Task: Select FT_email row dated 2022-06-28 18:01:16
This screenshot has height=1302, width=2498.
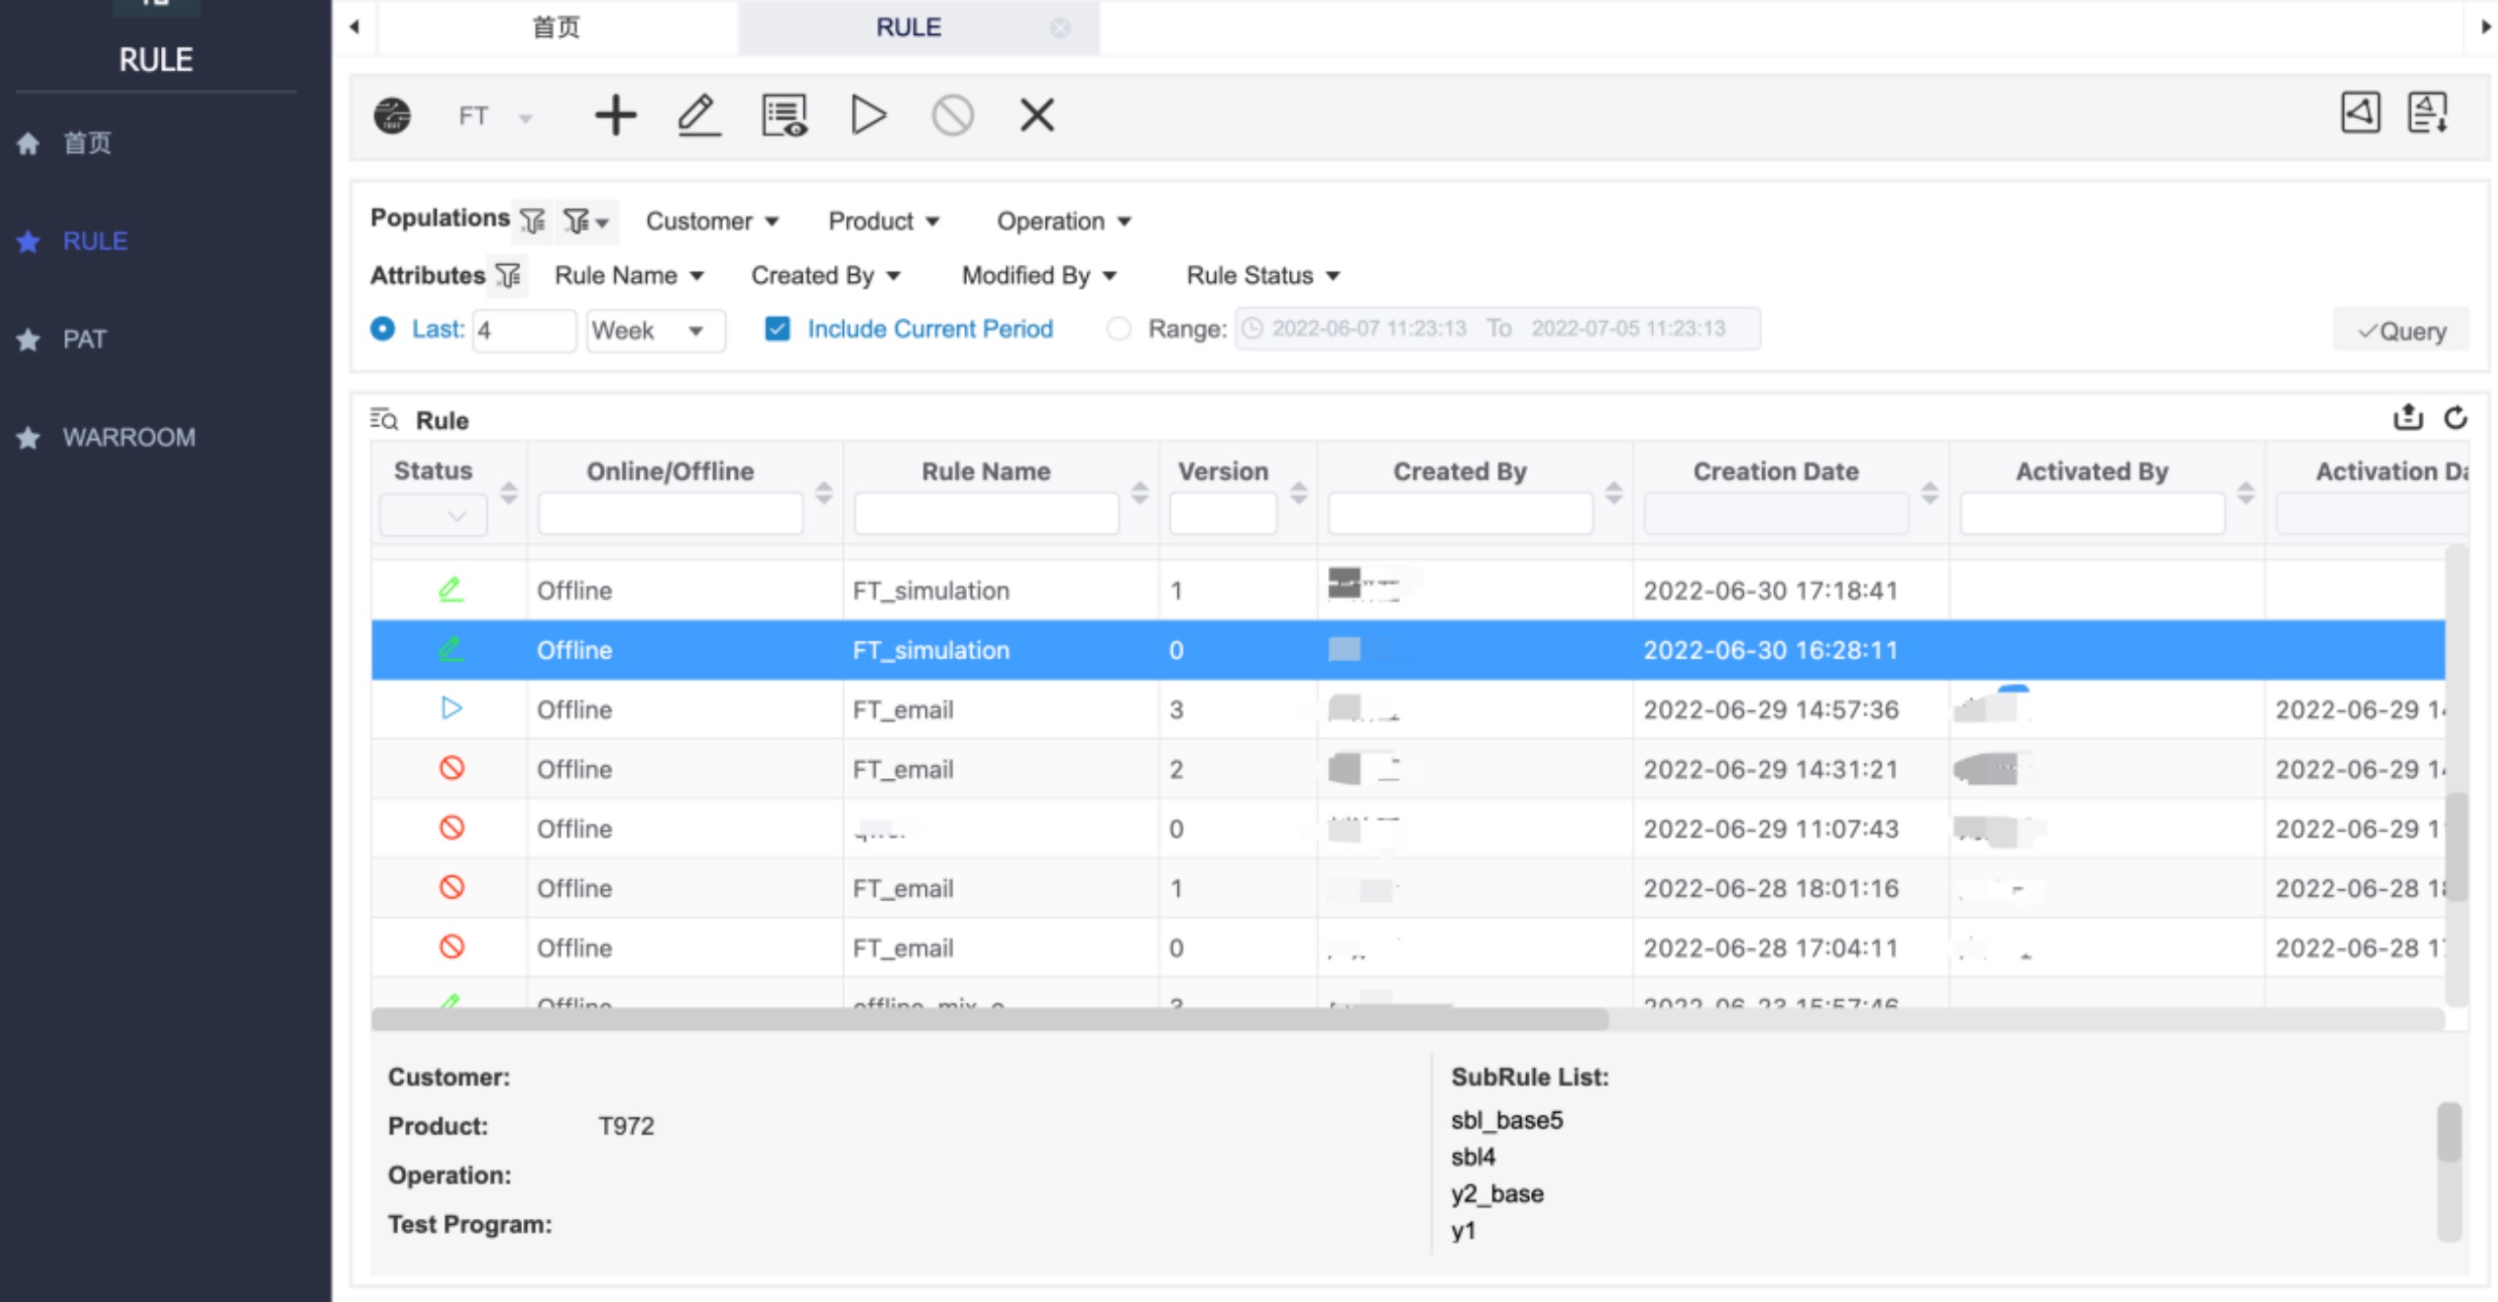Action: (1408, 888)
